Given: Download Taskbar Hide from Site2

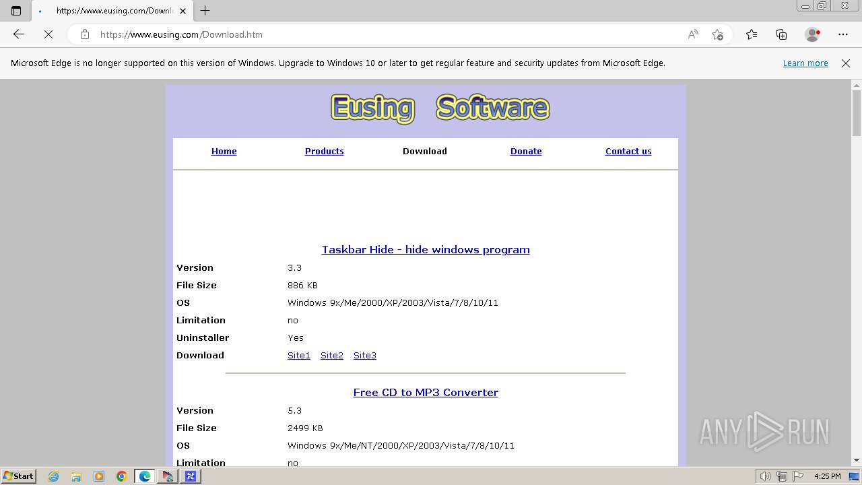Looking at the screenshot, I should point(332,355).
